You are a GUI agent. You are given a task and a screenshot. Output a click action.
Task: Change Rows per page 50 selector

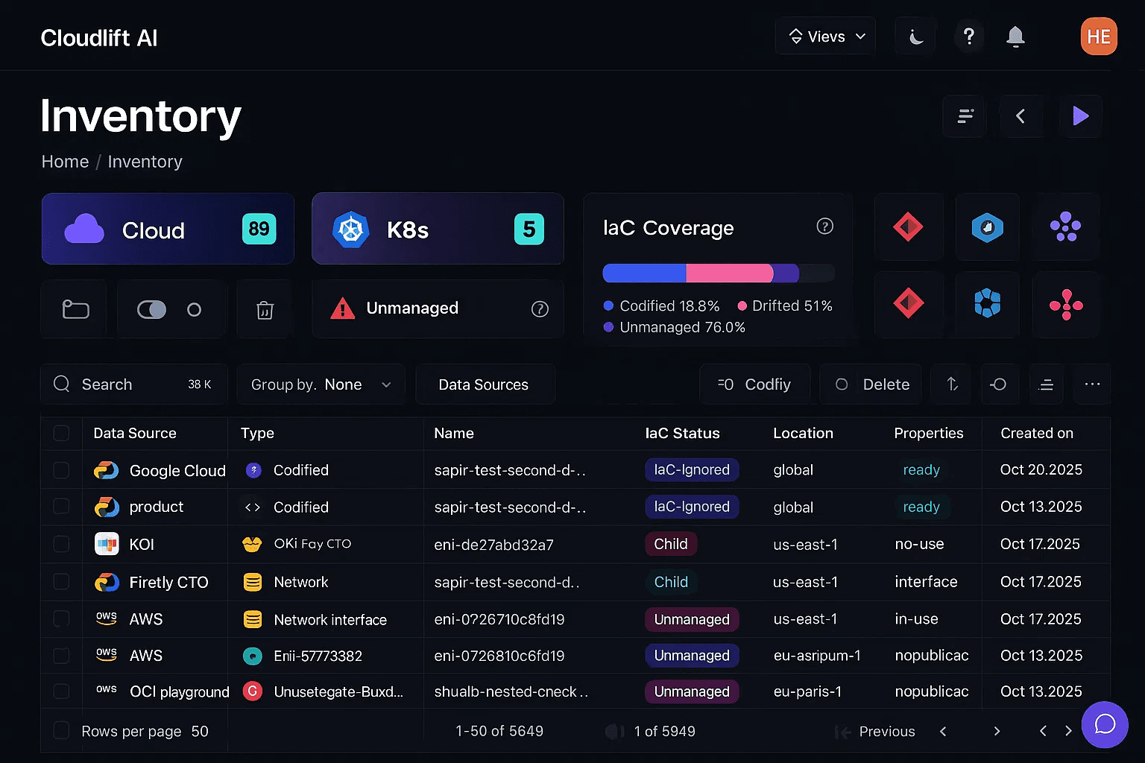(x=199, y=732)
